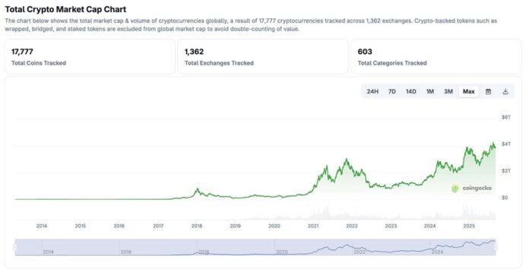
Task: Click the Total Crypto Market Cap heading
Action: [65, 9]
